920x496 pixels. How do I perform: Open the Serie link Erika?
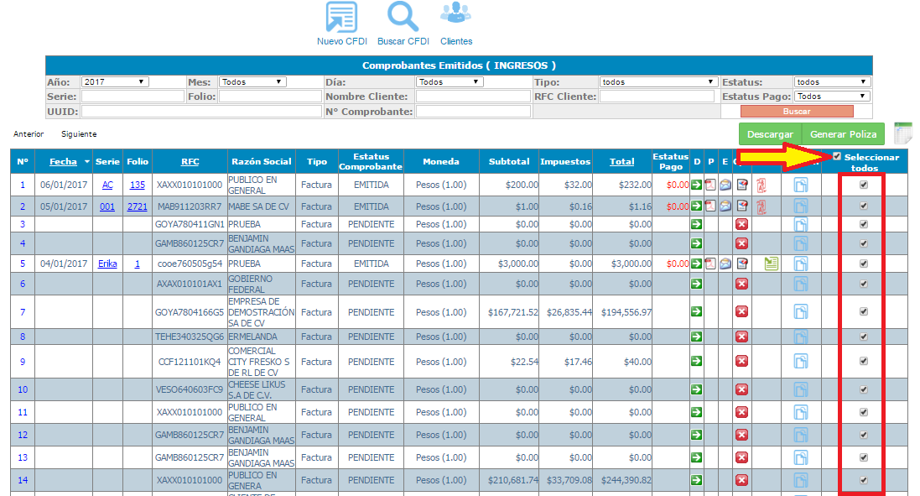(107, 264)
